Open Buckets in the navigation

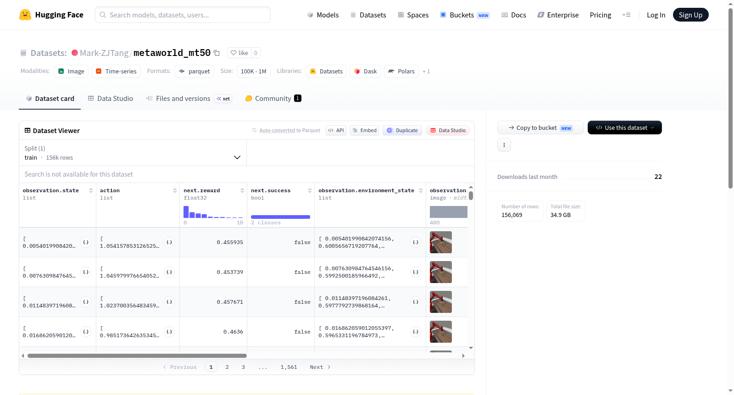465,15
